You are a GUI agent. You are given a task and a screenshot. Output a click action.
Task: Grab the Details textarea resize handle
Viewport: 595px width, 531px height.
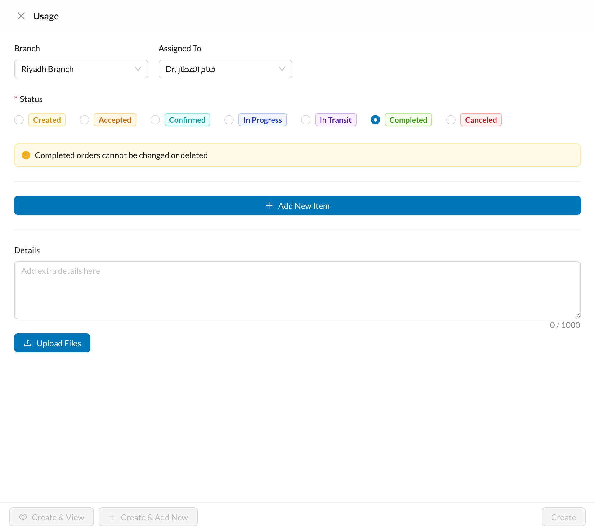click(x=578, y=316)
